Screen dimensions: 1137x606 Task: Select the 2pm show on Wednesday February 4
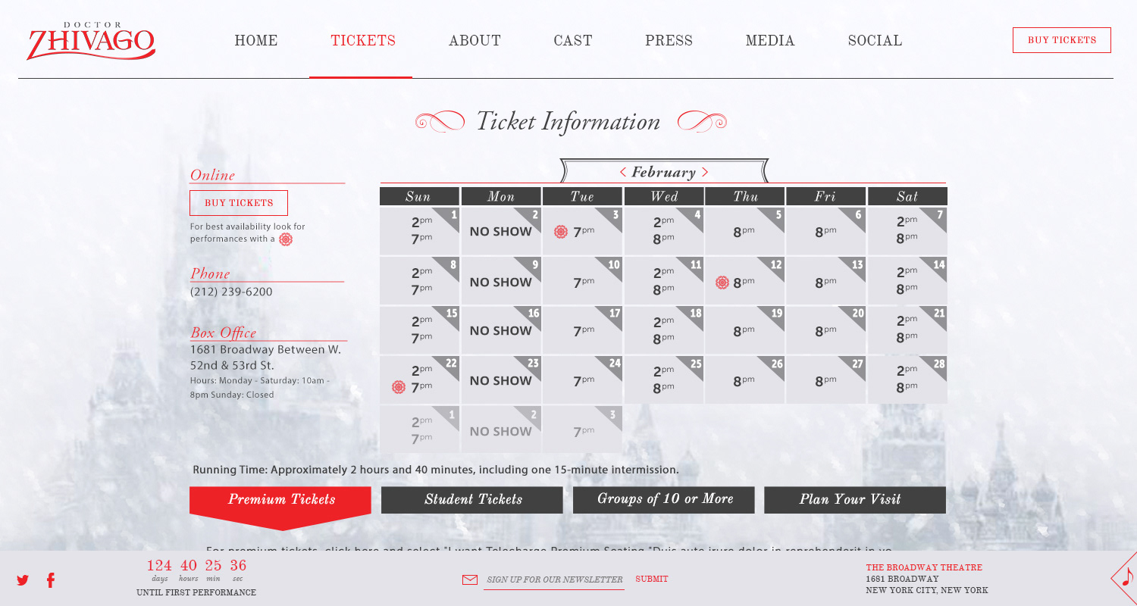click(664, 223)
